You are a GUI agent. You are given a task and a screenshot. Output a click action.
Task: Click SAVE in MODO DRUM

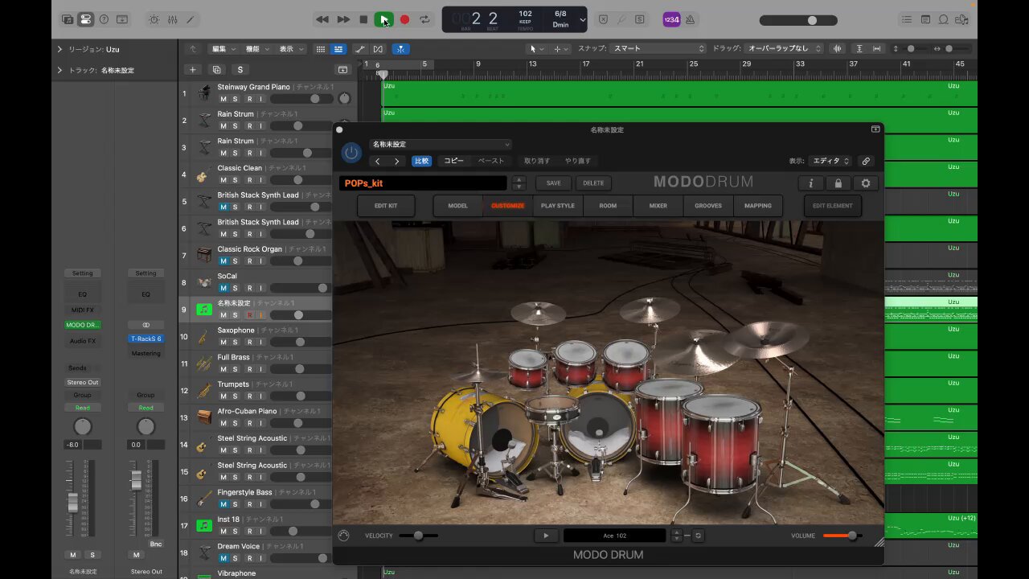click(x=554, y=183)
